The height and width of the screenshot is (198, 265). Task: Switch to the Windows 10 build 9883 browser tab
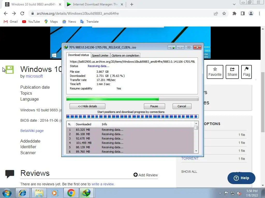point(33,5)
